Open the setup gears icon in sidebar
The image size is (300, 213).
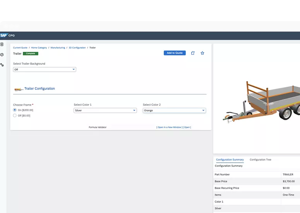click(x=2, y=65)
